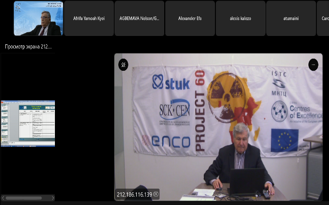This screenshot has width=329, height=205.
Task: Click the Просмотр экрана 212 label
Action: pos(29,46)
